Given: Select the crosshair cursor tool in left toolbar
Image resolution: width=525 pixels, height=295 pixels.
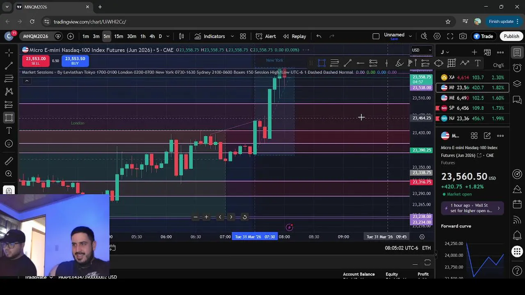Looking at the screenshot, I should point(9,52).
